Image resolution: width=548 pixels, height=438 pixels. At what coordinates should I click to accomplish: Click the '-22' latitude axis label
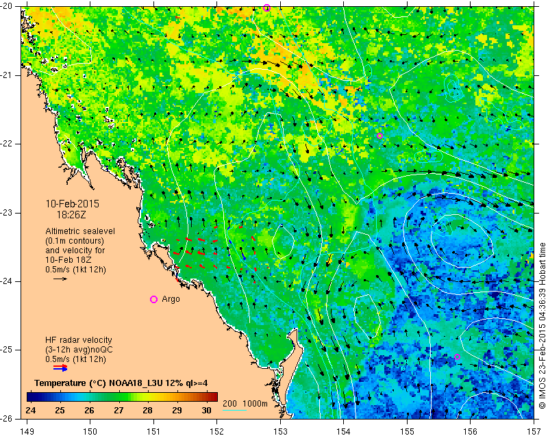point(6,144)
